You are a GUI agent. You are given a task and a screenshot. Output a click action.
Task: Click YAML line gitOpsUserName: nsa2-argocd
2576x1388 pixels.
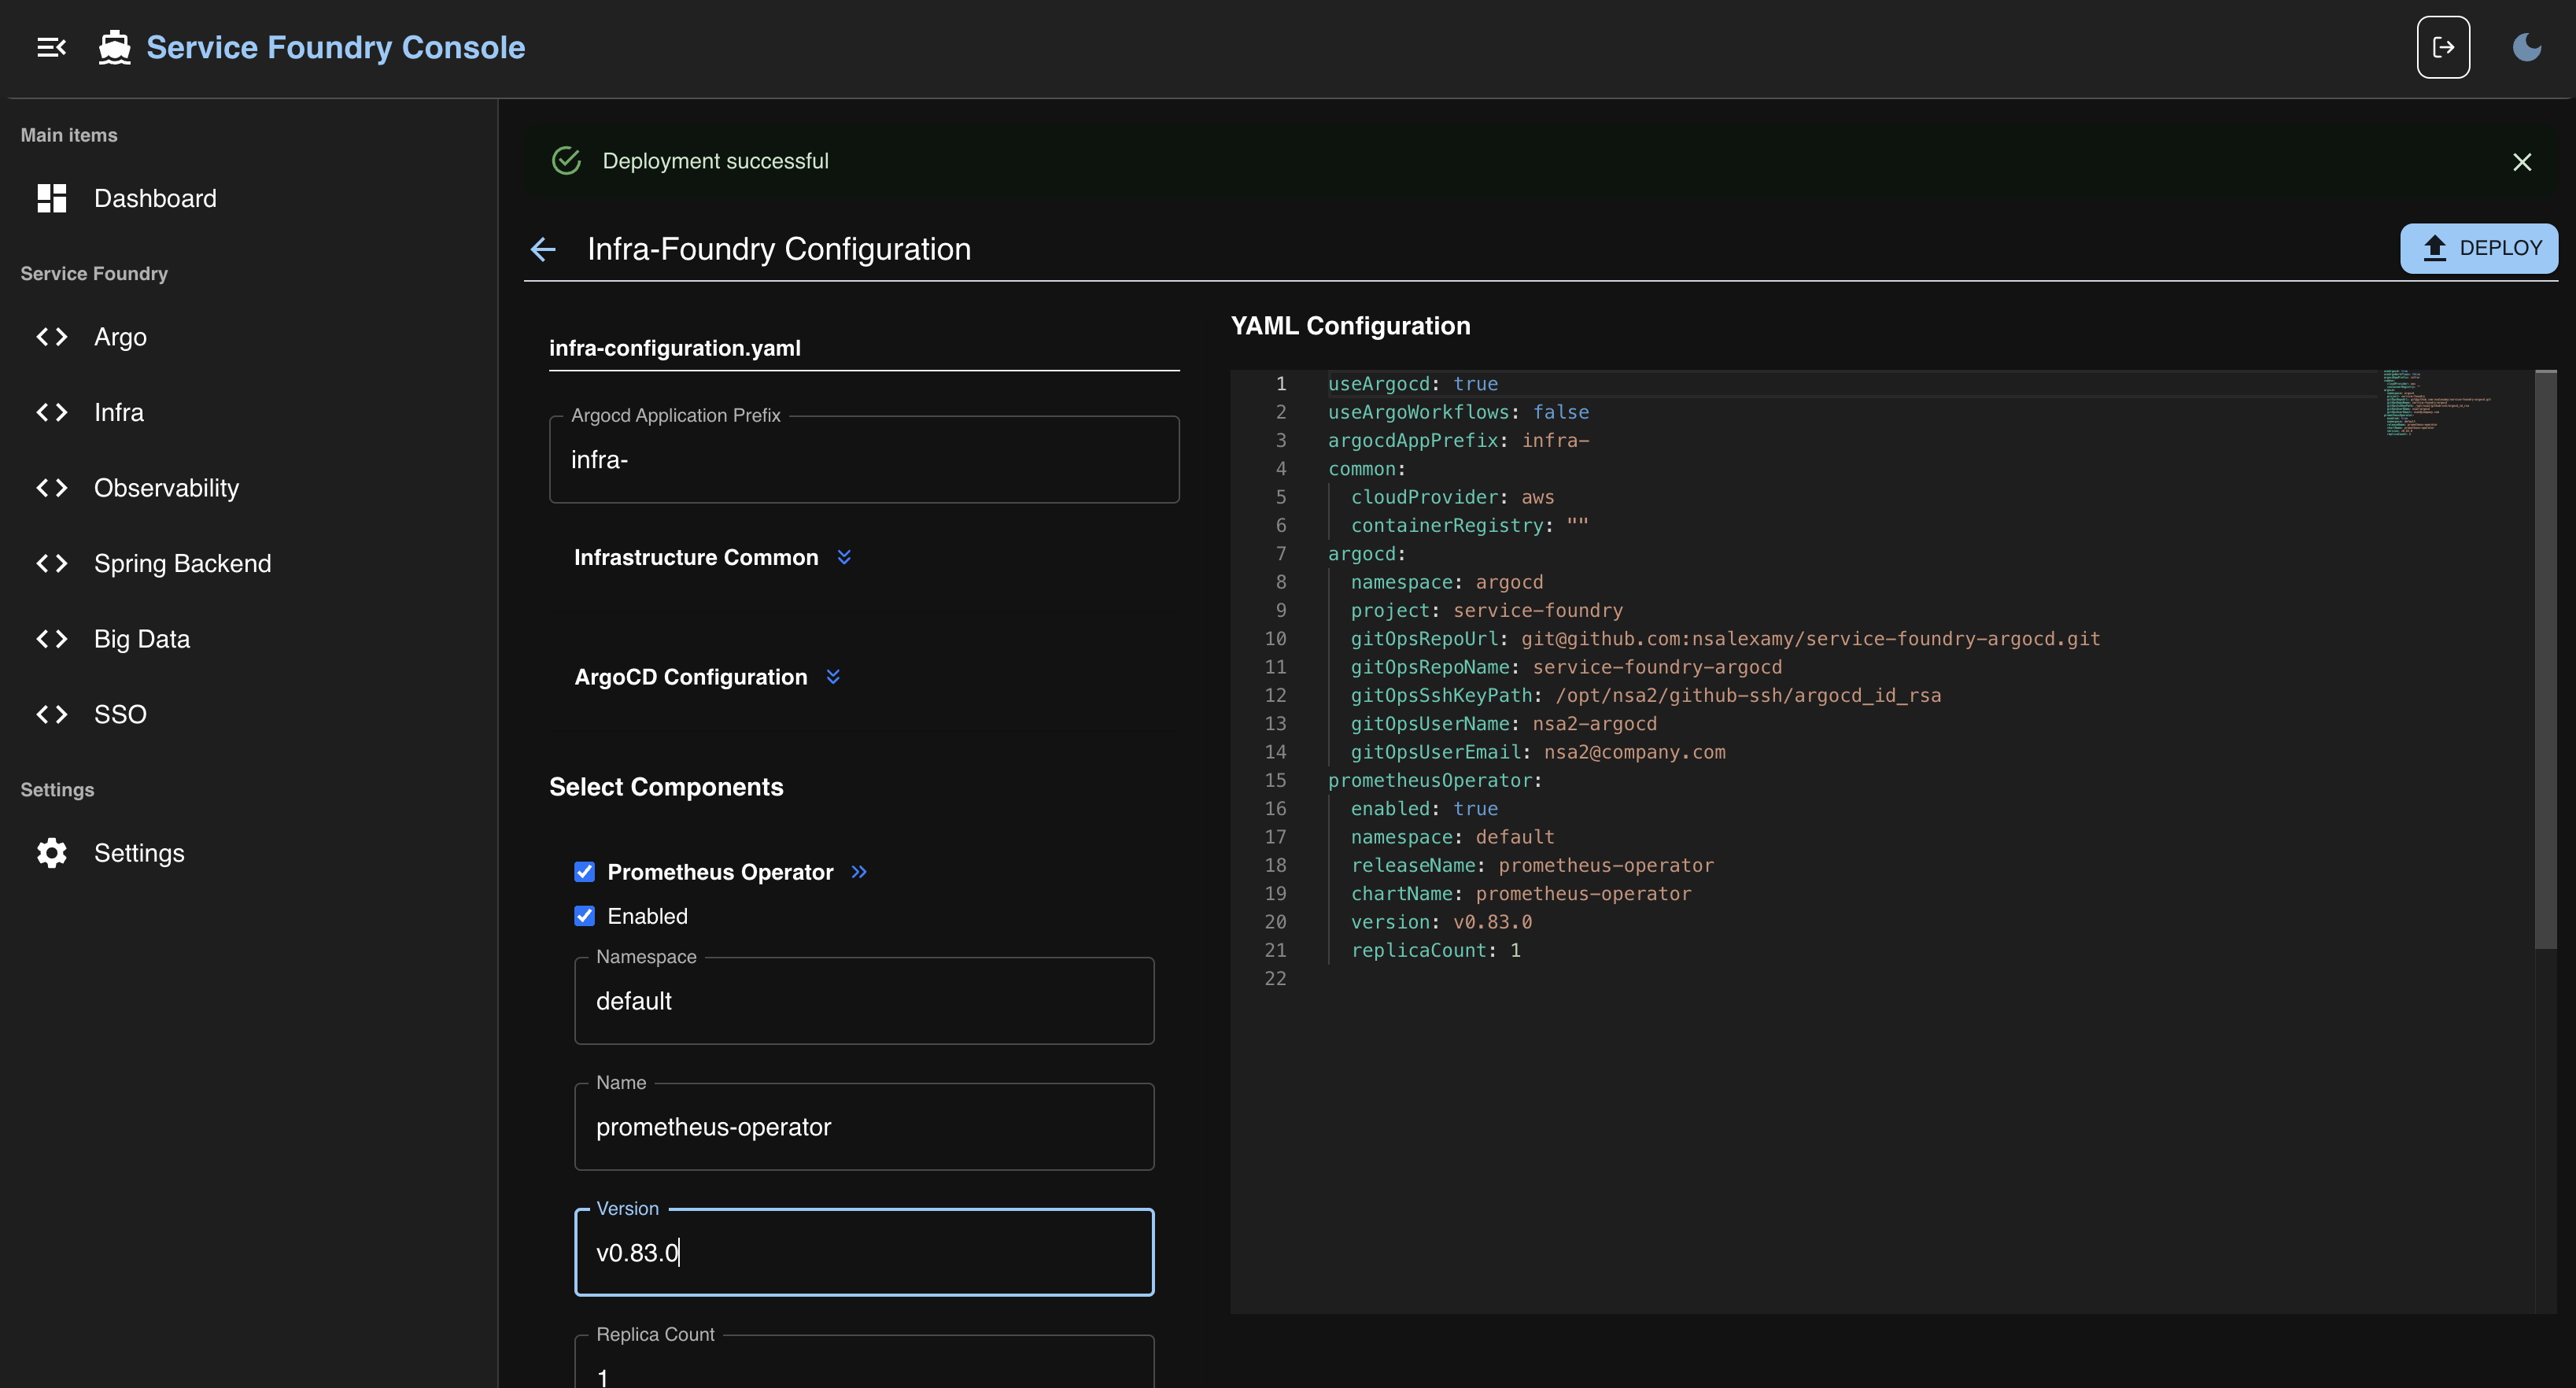1503,724
